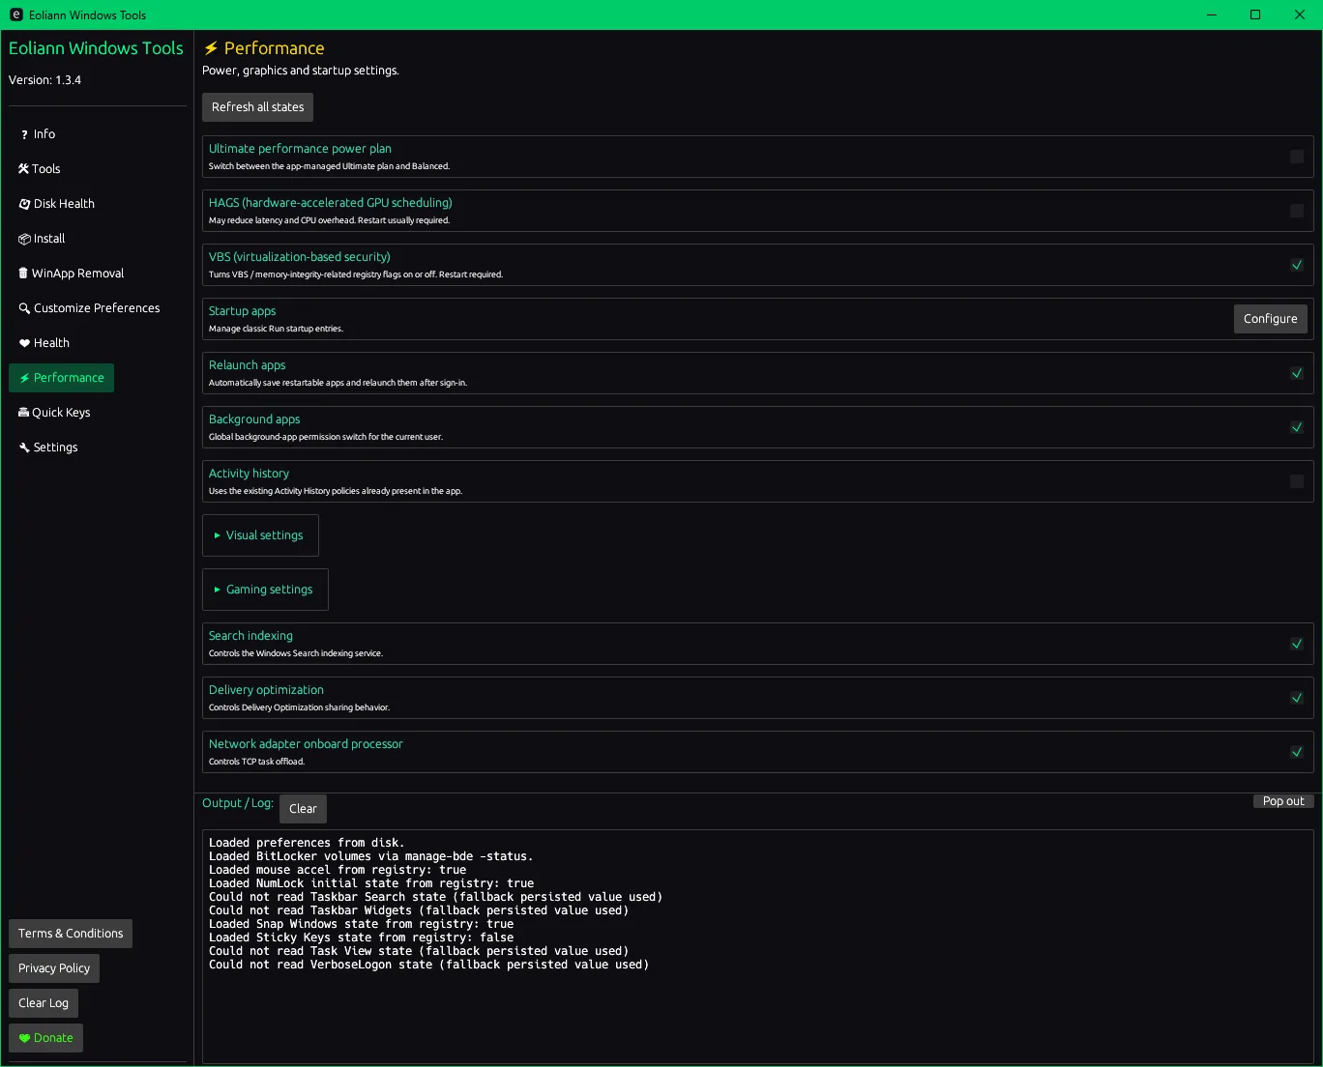Expand the Gaming settings section
This screenshot has height=1067, width=1323.
pos(264,590)
